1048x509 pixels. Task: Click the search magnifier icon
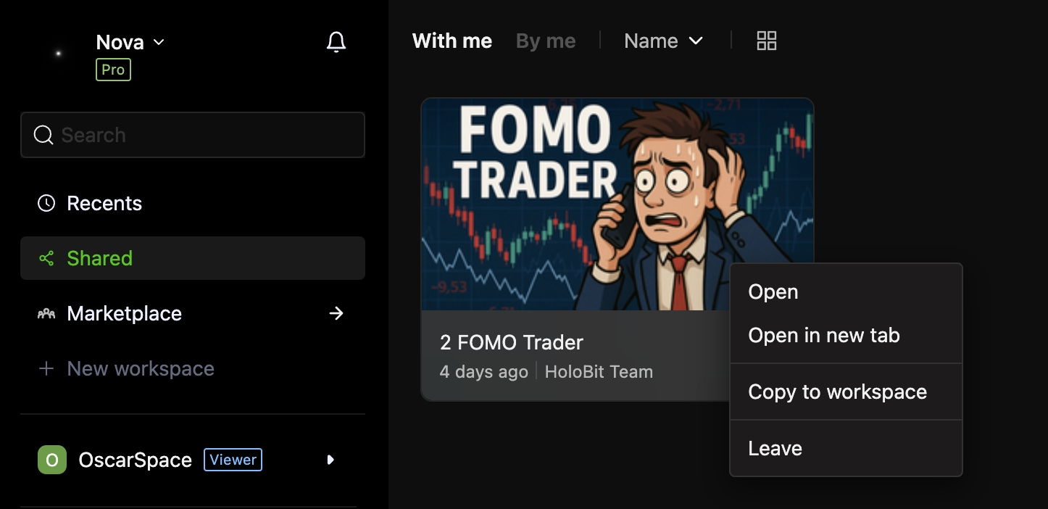click(x=43, y=135)
